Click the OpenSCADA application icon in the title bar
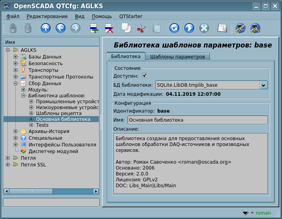 (x=7, y=6)
